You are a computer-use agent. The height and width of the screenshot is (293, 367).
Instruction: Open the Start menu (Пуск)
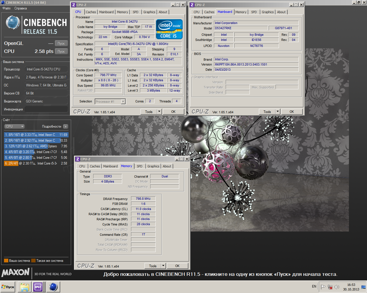pyautogui.click(x=8, y=287)
